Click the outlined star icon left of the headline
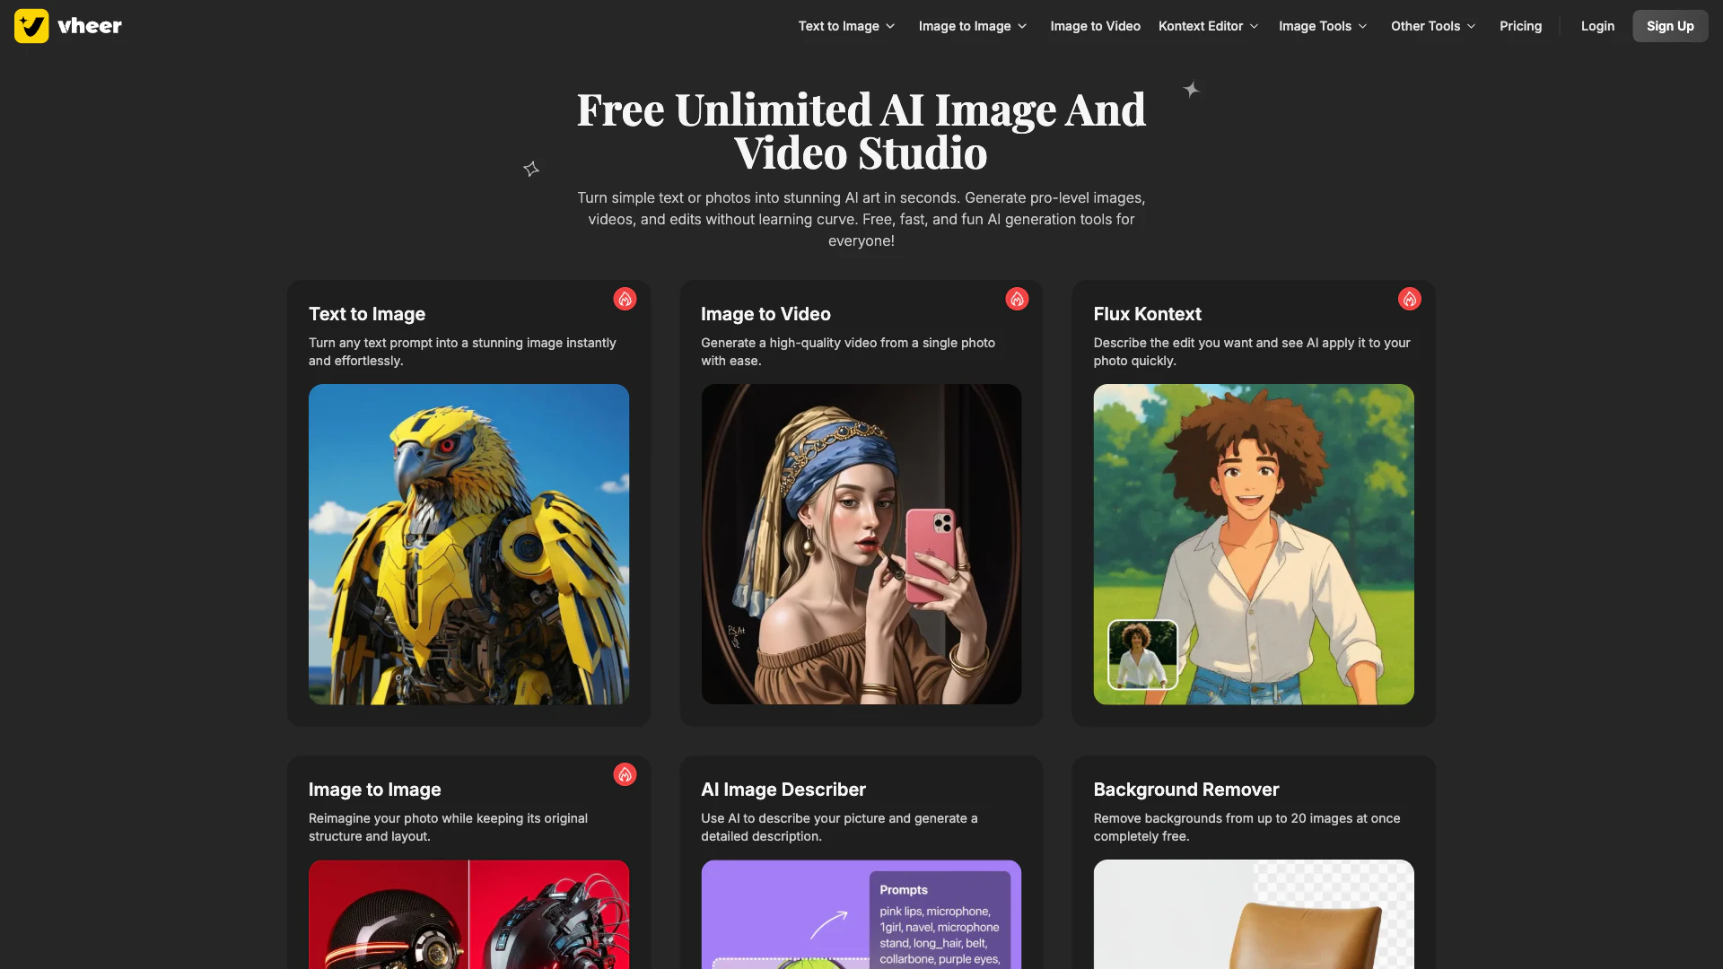The image size is (1723, 969). pos(531,169)
